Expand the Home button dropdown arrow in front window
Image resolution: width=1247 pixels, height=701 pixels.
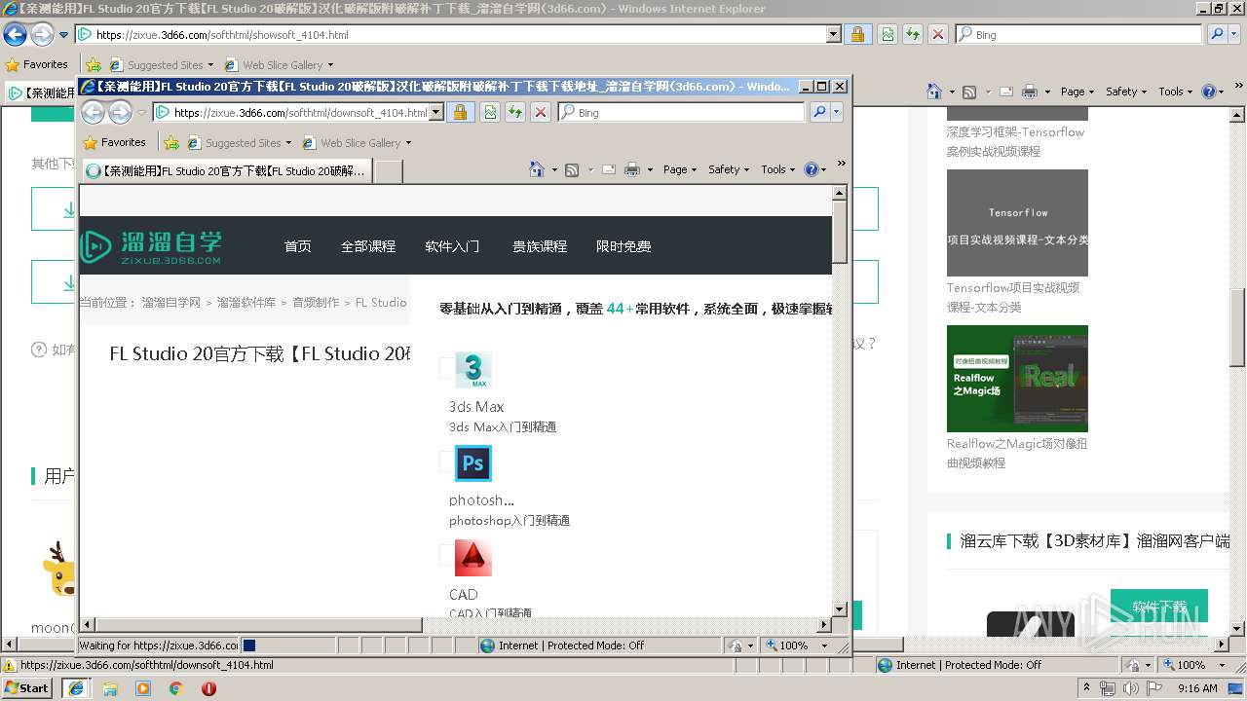(x=553, y=169)
